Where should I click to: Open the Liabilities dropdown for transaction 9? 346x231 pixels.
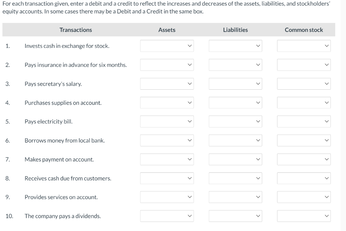coord(235,197)
